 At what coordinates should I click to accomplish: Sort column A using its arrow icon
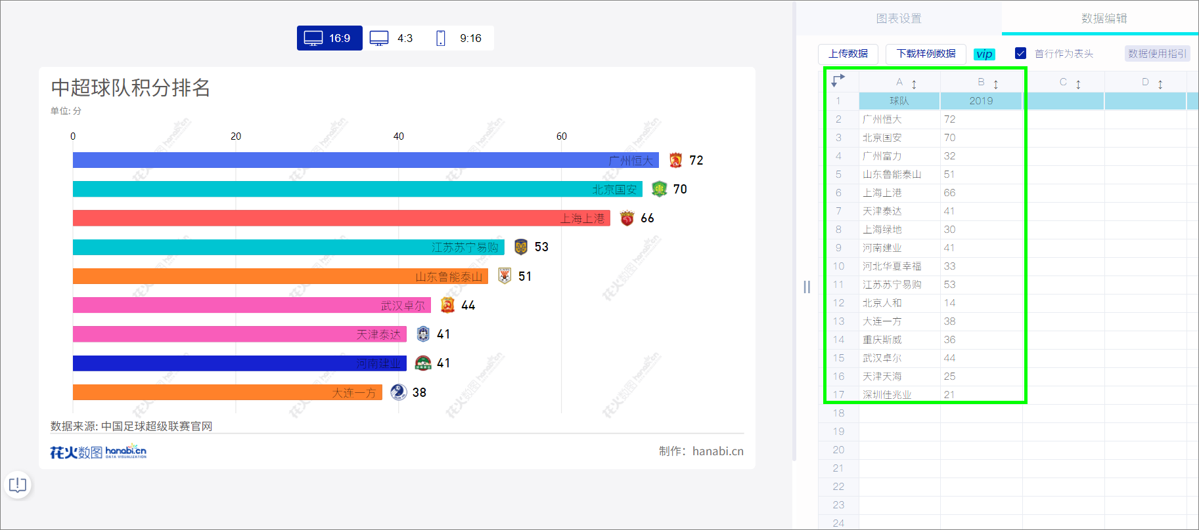(914, 84)
